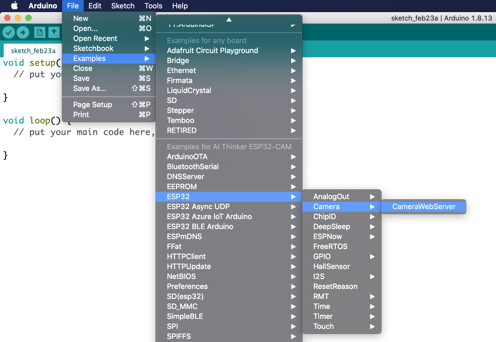Expand DNSServer examples submenu
Viewport: 496px width, 342px height.
tap(229, 177)
